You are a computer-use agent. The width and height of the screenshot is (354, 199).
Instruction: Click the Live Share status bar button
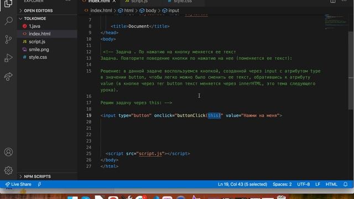point(18,184)
